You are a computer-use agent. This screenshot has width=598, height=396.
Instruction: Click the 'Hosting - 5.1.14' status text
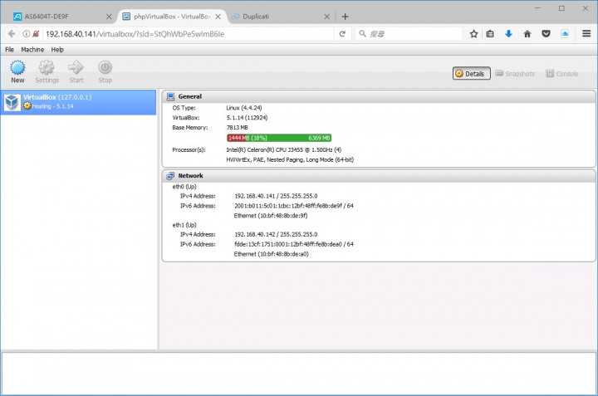click(52, 106)
